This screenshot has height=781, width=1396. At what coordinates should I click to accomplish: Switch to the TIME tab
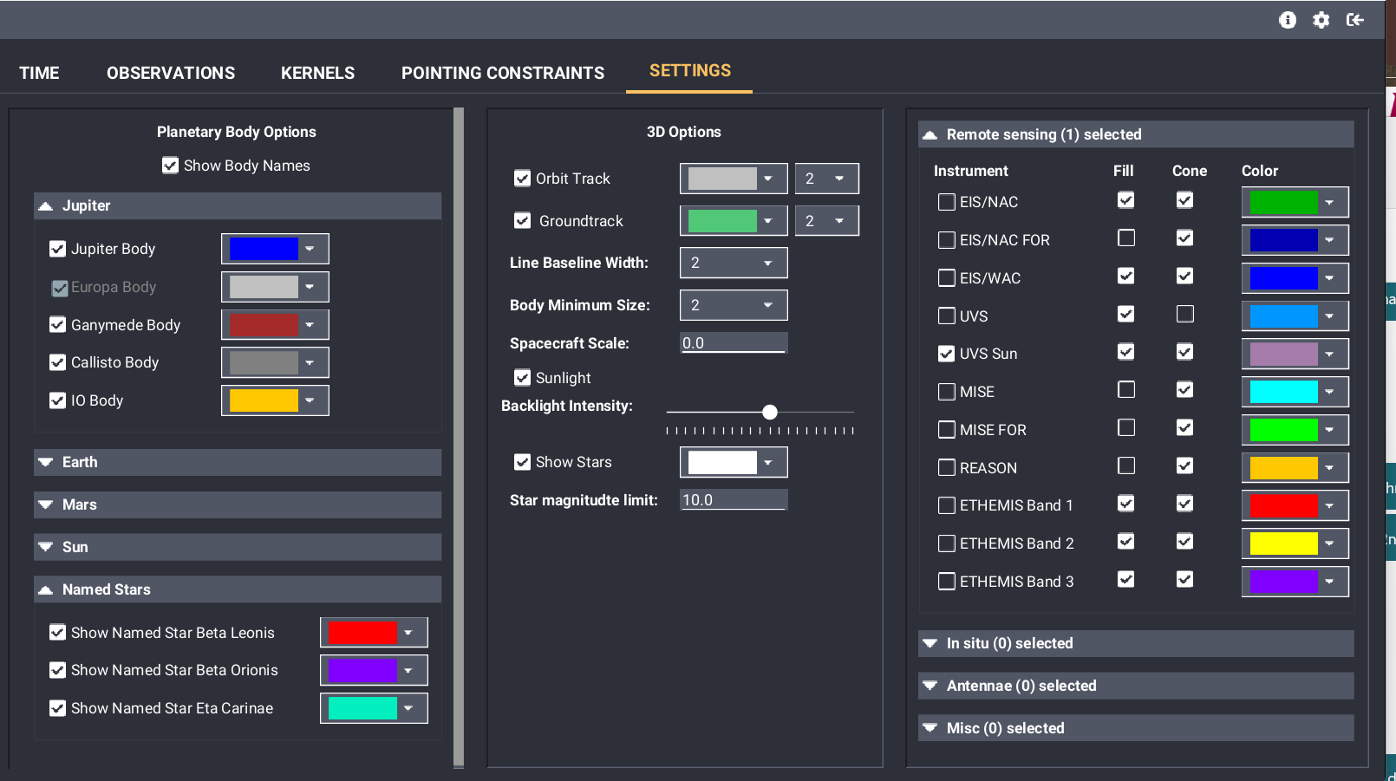pos(39,73)
